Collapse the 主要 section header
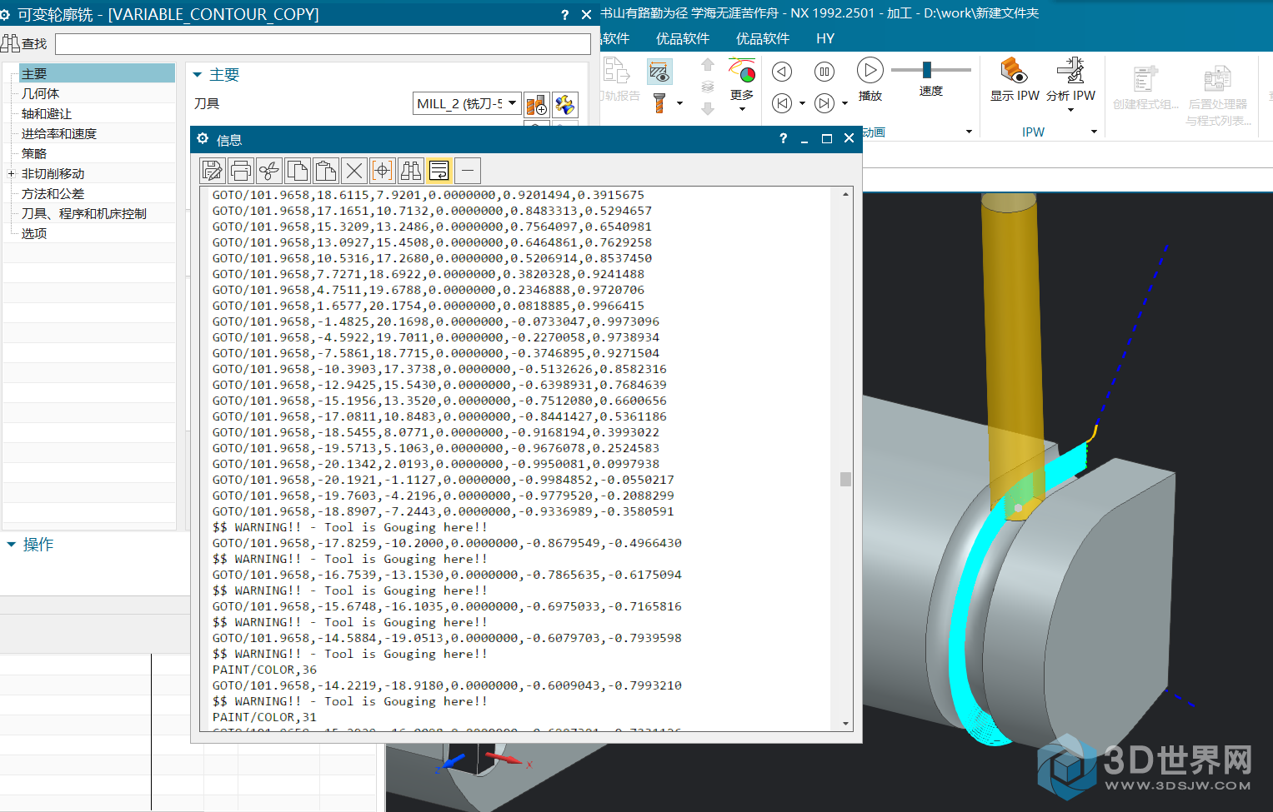Image resolution: width=1273 pixels, height=812 pixels. tap(198, 75)
